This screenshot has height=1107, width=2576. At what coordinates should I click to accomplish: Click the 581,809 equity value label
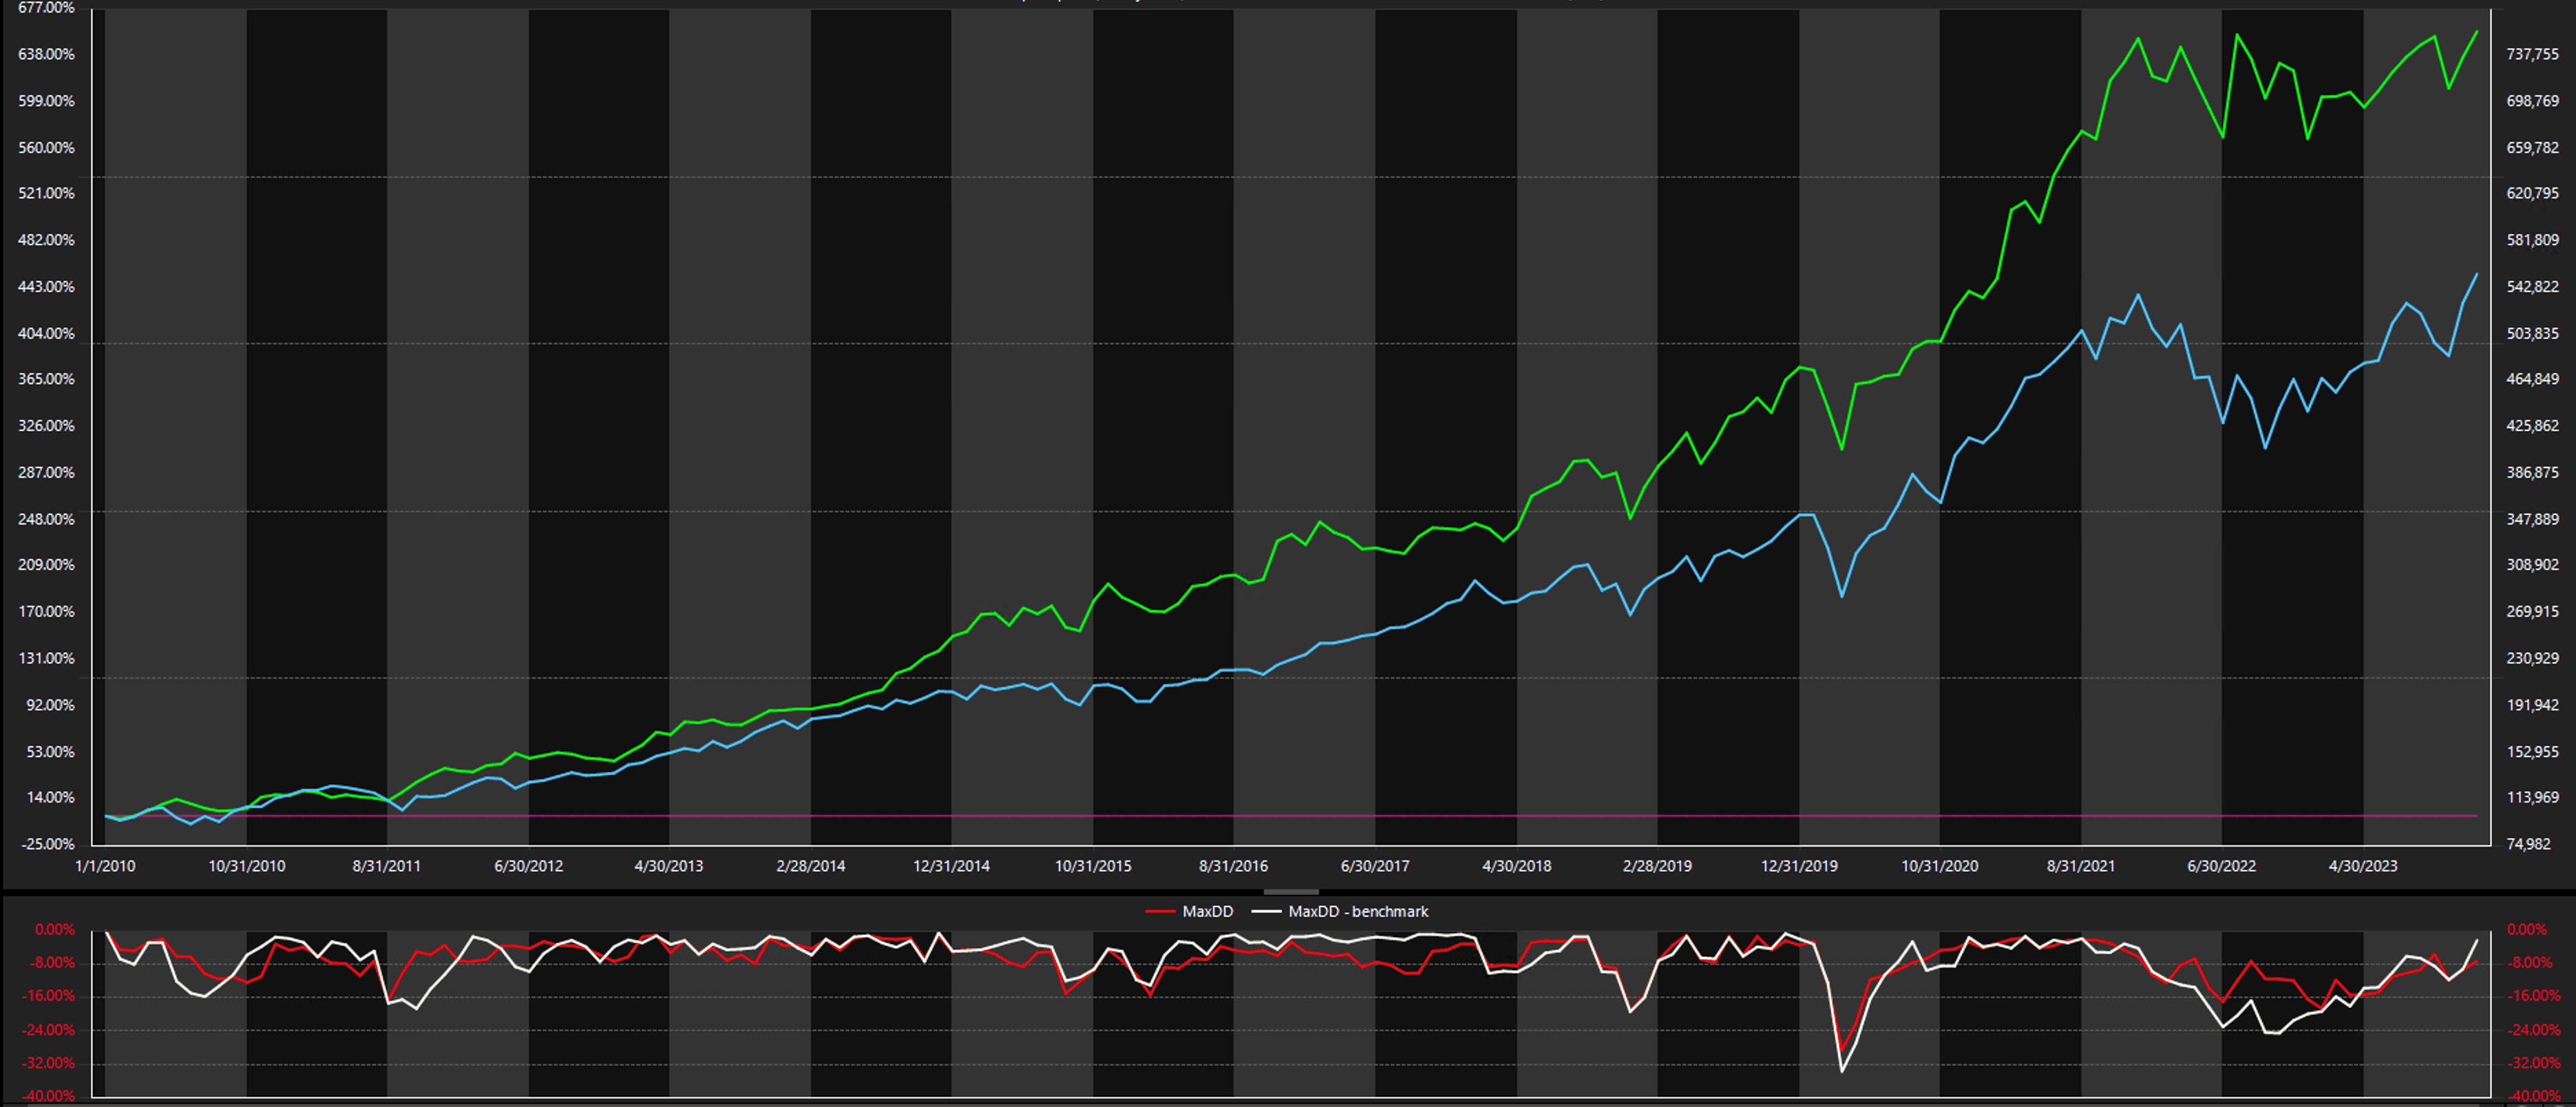pyautogui.click(x=2532, y=240)
